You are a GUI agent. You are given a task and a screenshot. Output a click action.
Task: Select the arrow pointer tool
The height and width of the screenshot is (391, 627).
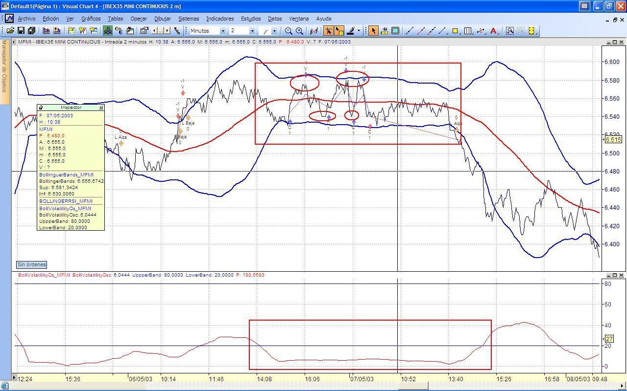373,31
